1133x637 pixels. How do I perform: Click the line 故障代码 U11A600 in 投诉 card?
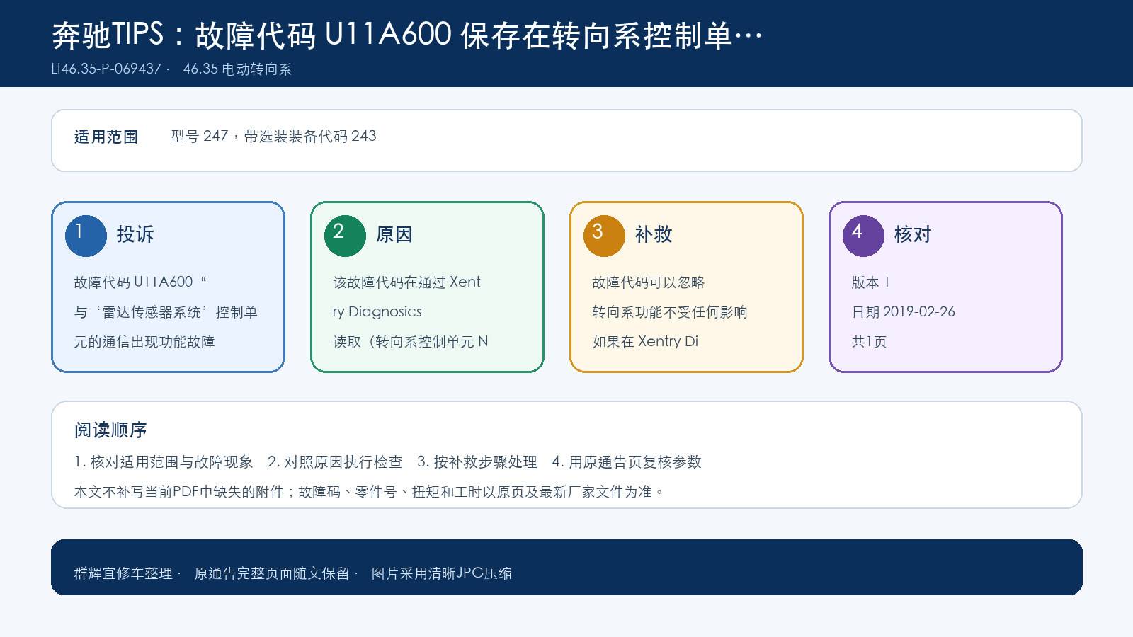[x=140, y=282]
